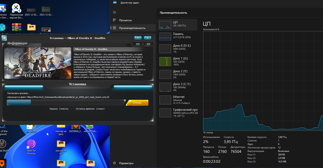Click the Task Manager app icon in title bar
323x168 pixels.
[115, 2]
